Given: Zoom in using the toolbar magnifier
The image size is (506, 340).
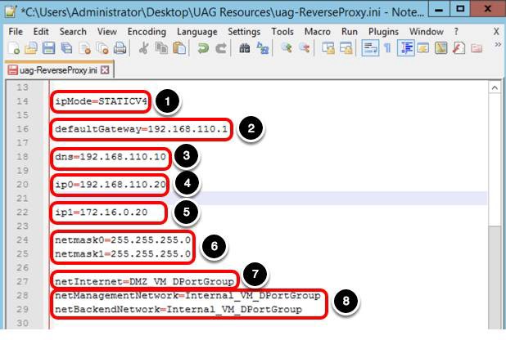Looking at the screenshot, I should click(287, 48).
